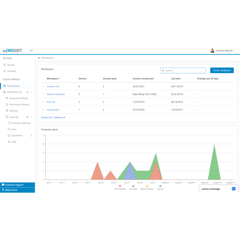Click the 12/01/2019 renewal date cell
The image size is (240, 240).
pos(138,102)
